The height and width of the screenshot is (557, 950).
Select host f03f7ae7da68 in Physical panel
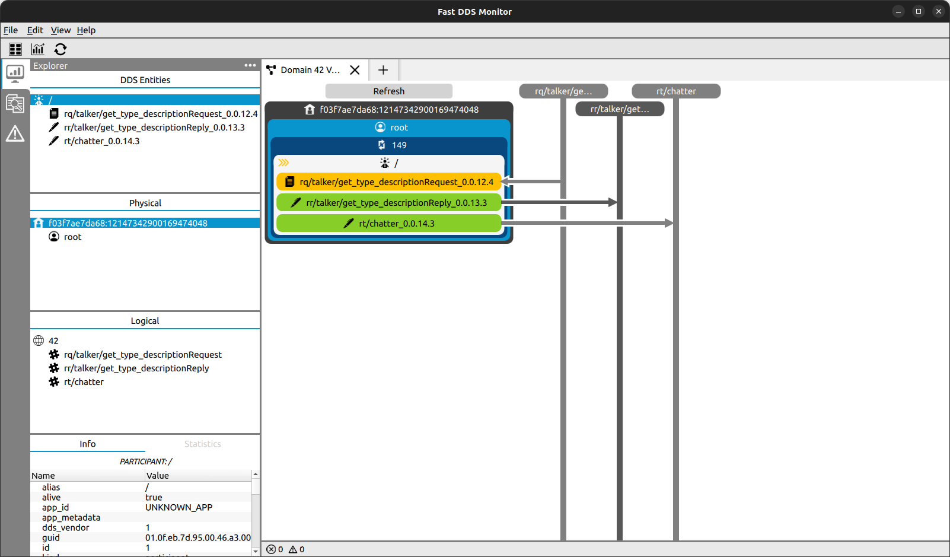click(x=145, y=223)
